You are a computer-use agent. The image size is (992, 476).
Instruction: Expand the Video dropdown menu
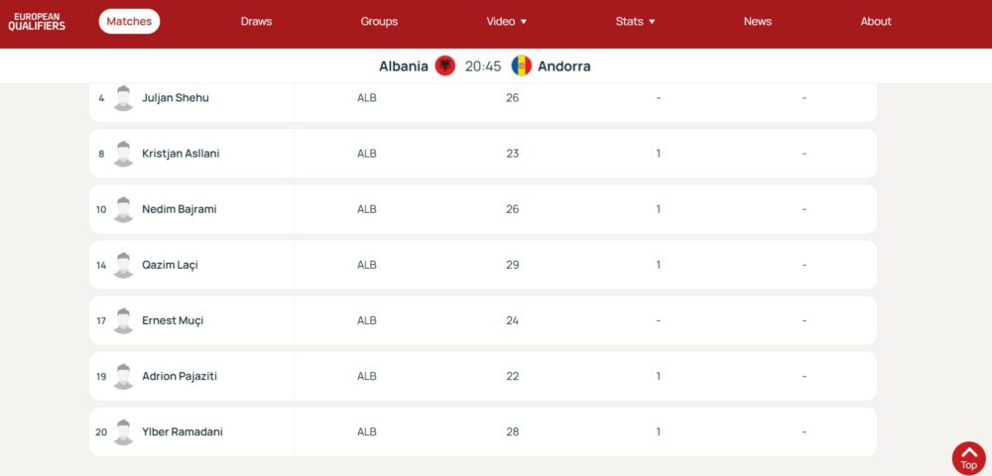pos(506,21)
